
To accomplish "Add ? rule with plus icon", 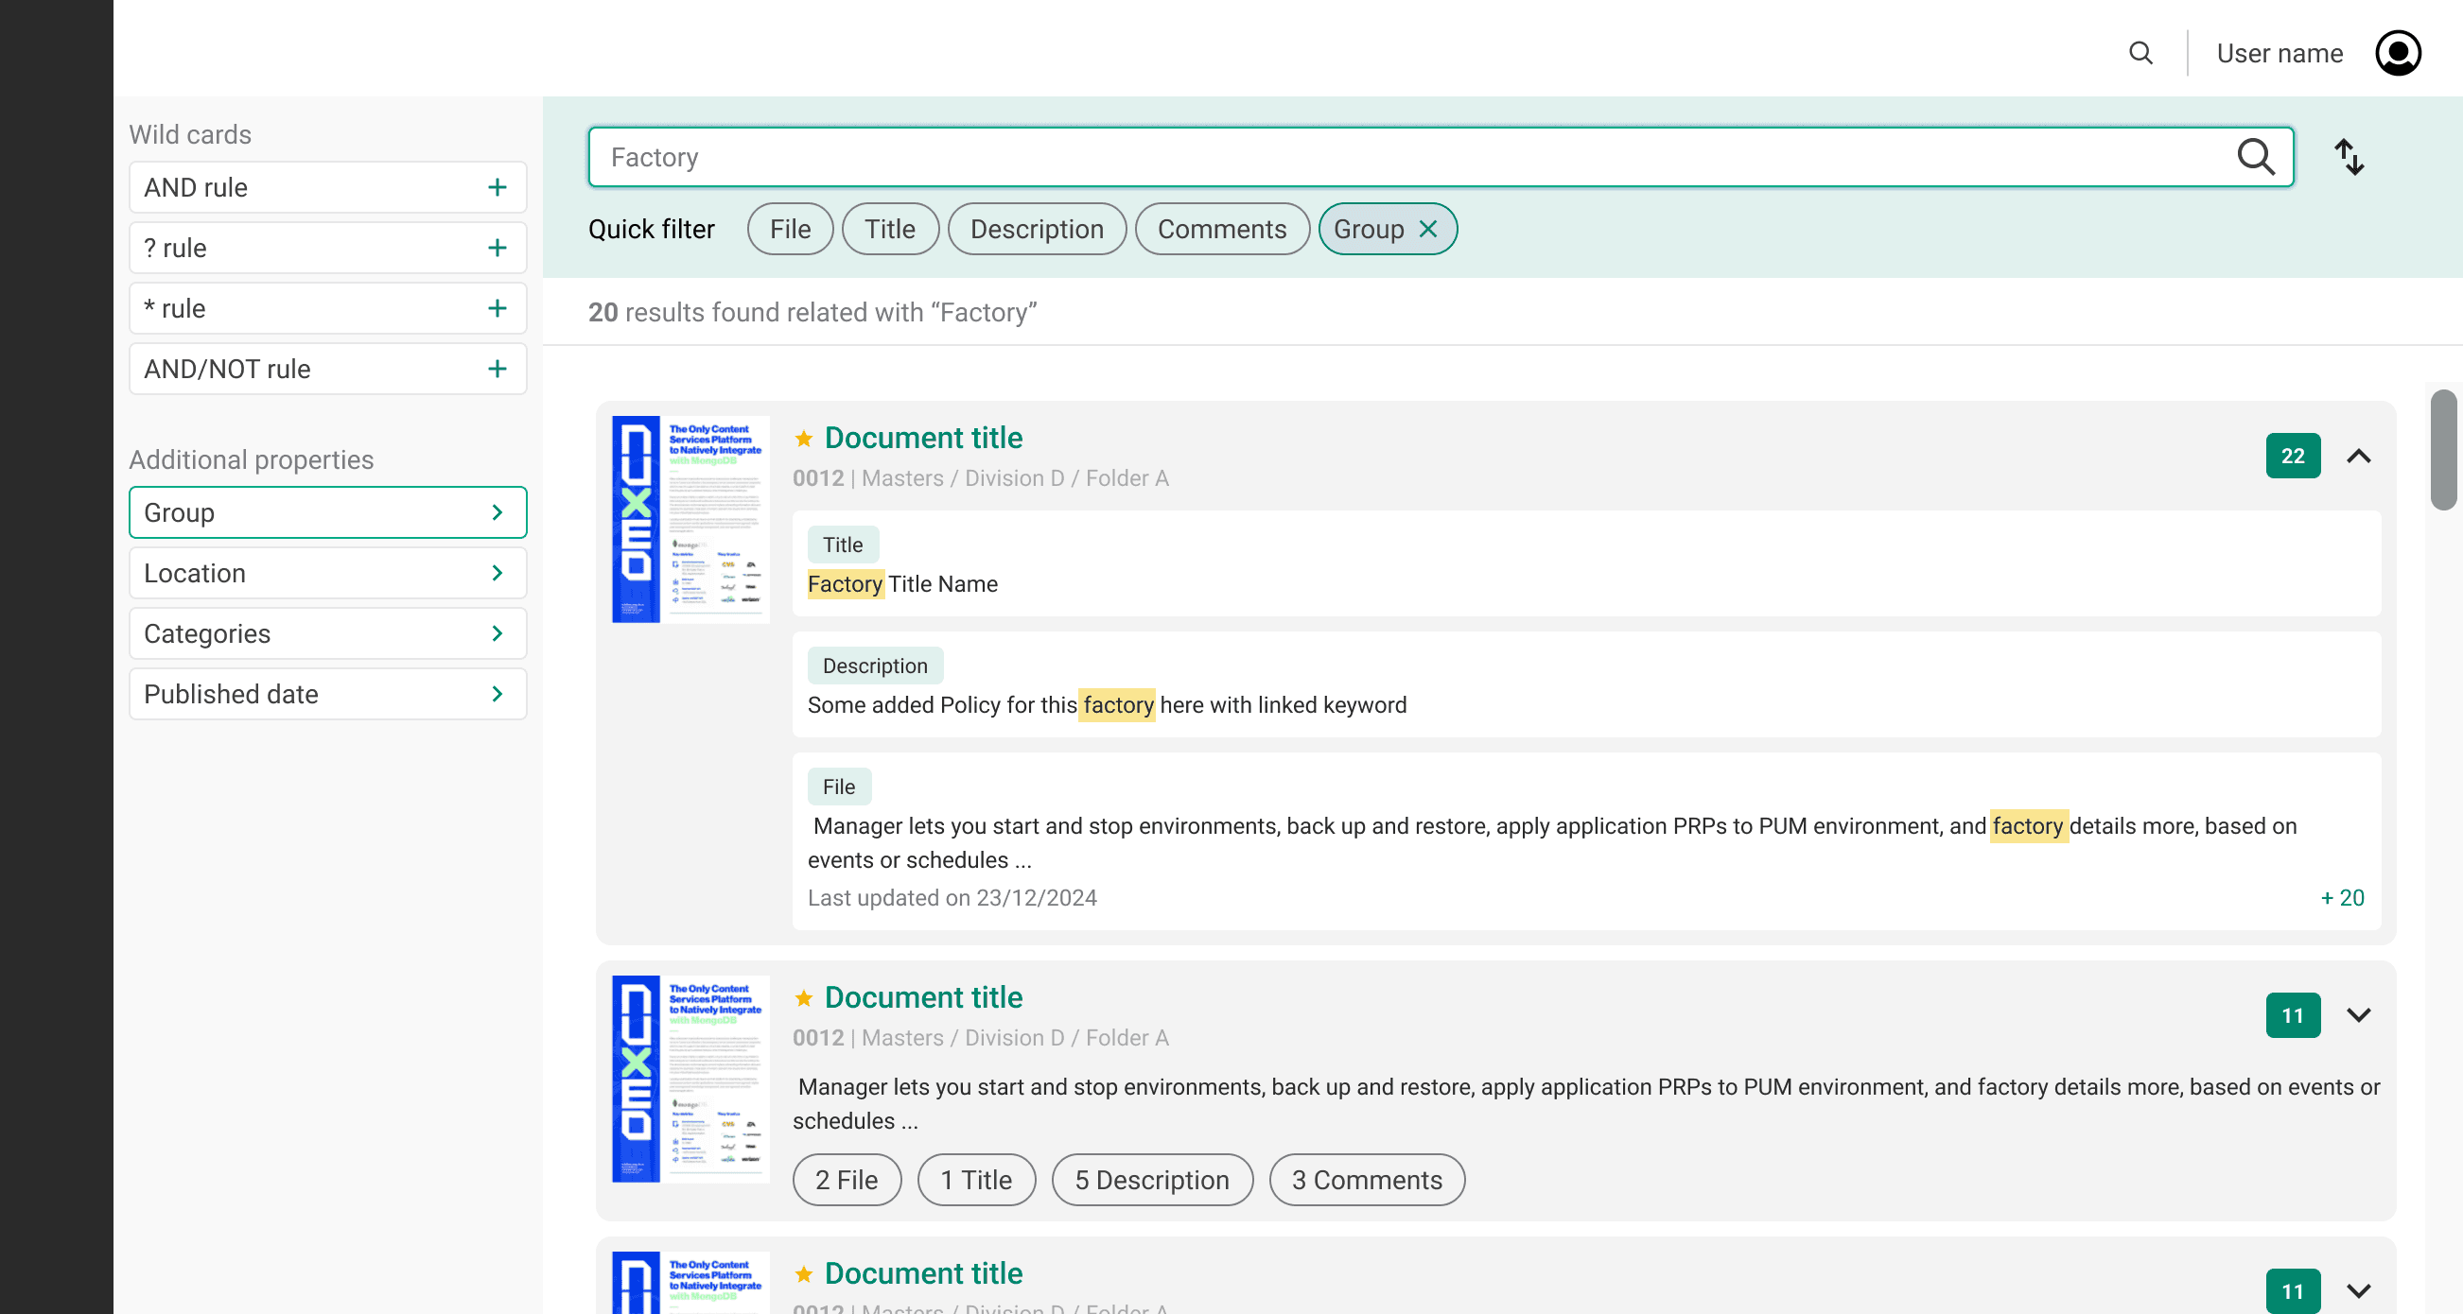I will [x=497, y=249].
